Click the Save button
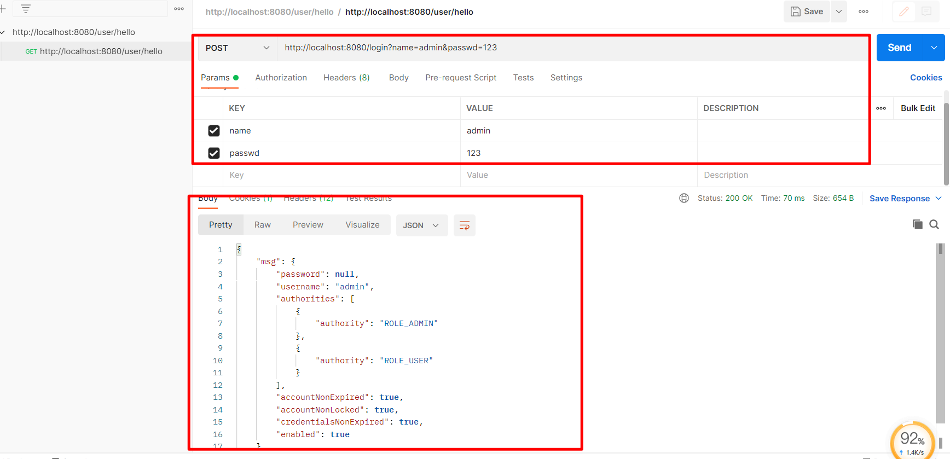Image resolution: width=950 pixels, height=459 pixels. click(x=807, y=11)
